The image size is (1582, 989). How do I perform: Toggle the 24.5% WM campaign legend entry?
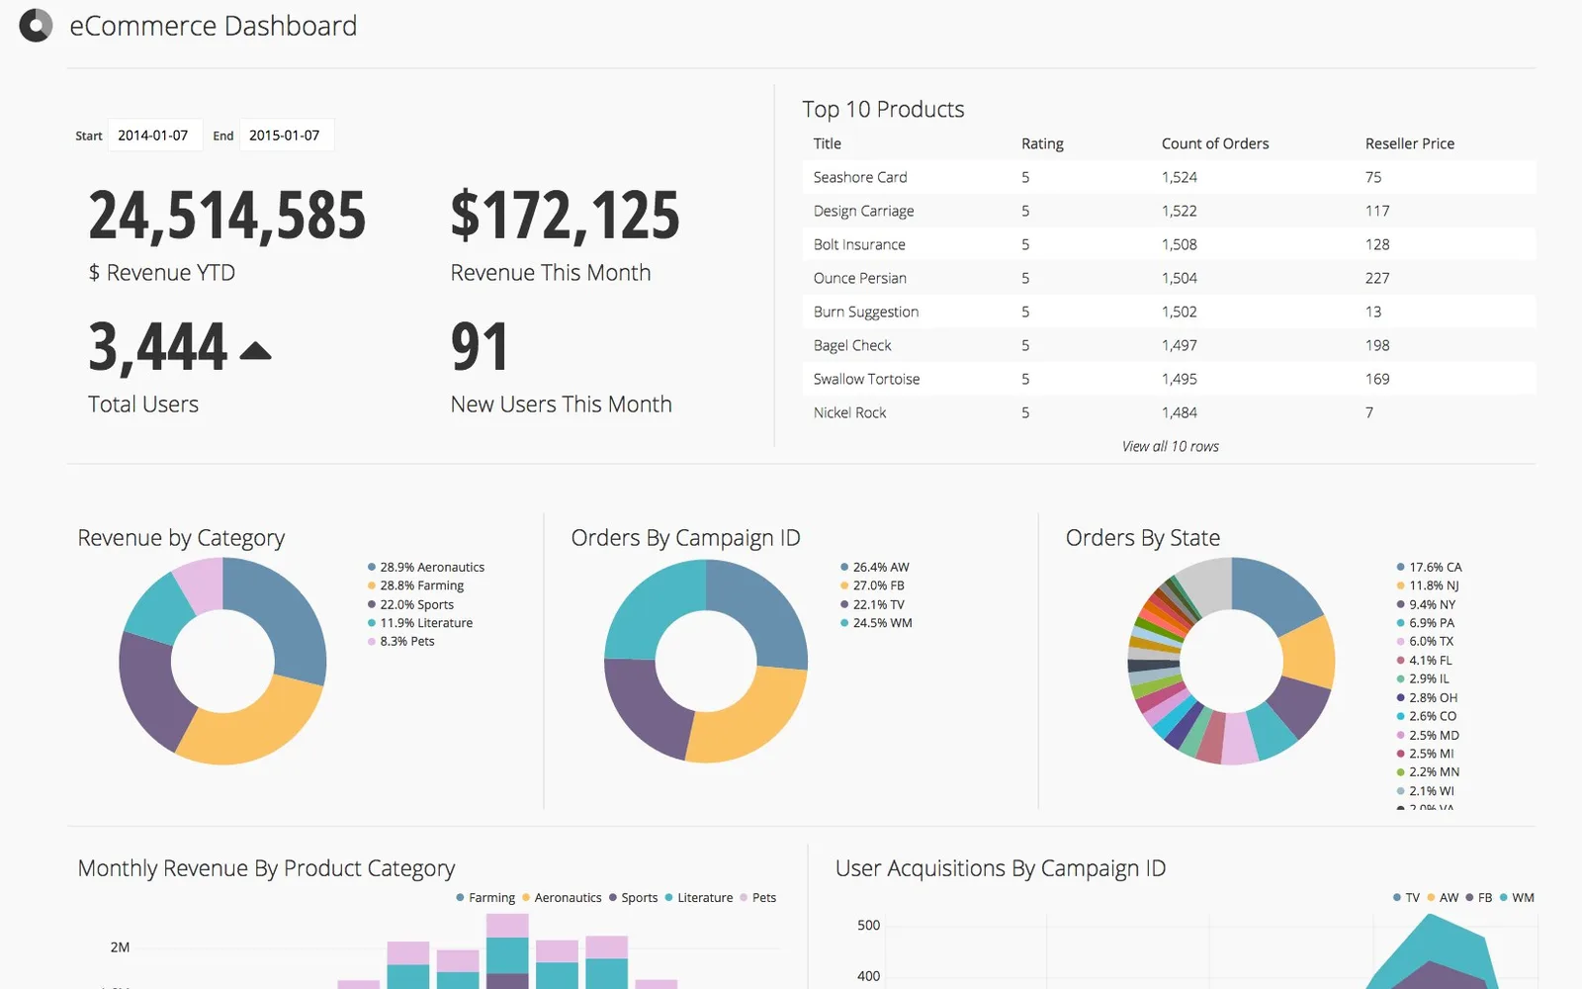[x=876, y=623]
